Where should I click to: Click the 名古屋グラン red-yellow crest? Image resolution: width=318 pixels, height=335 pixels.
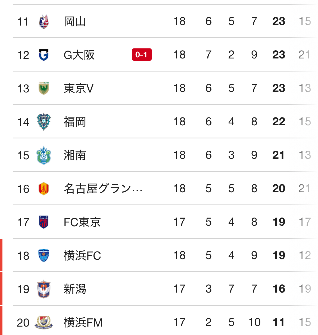44,189
